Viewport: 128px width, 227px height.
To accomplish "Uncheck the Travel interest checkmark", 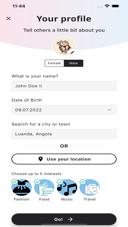I will 83,182.
